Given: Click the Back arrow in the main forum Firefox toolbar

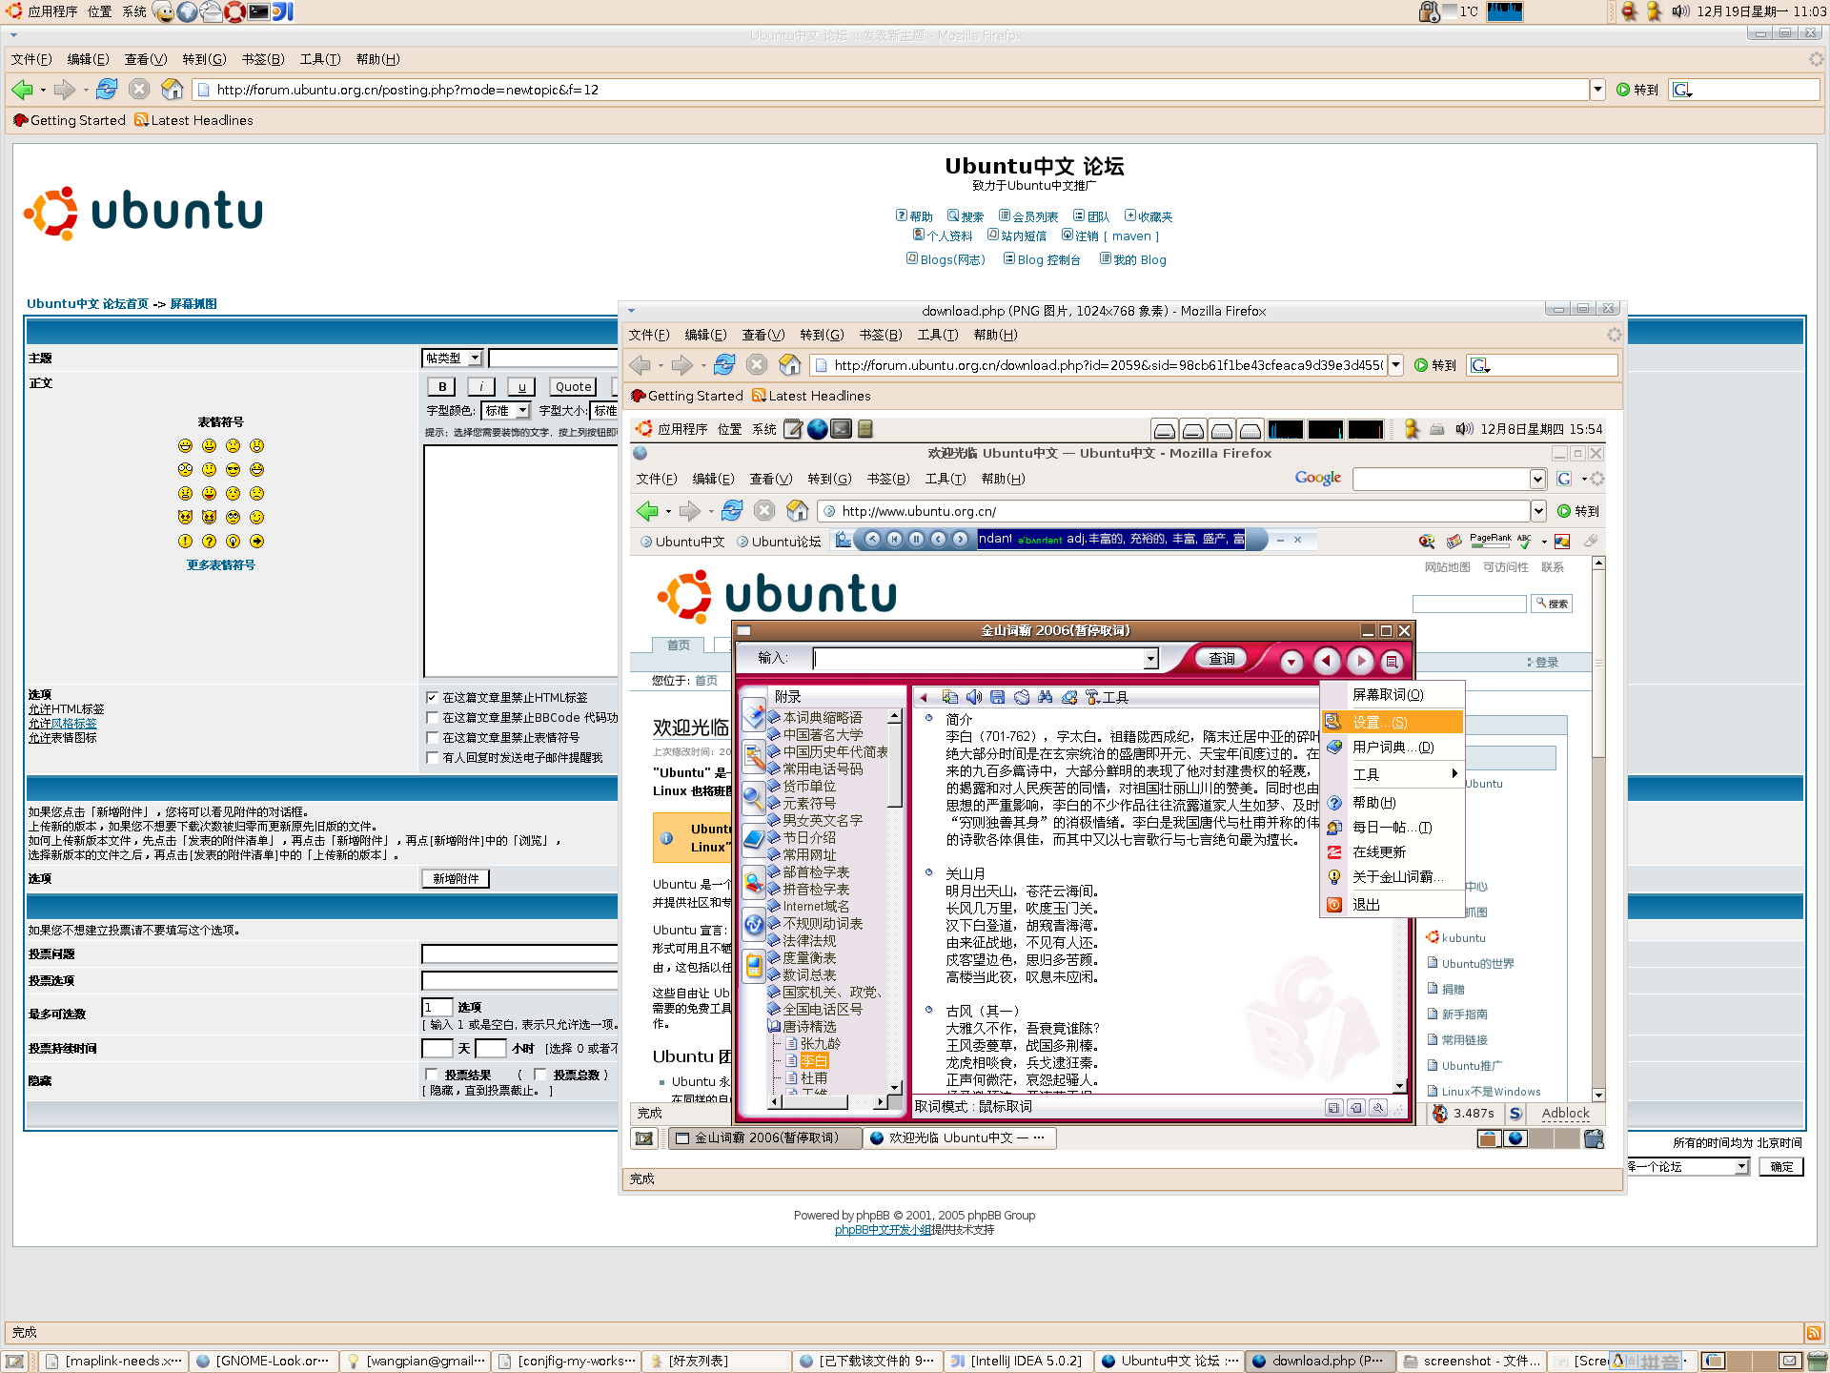Looking at the screenshot, I should coord(22,90).
